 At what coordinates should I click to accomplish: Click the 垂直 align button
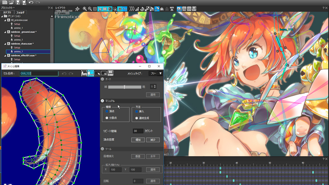click(x=138, y=156)
